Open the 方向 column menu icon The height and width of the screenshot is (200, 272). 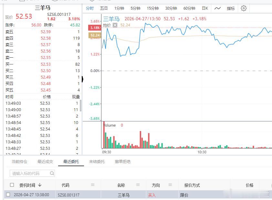click(x=170, y=185)
